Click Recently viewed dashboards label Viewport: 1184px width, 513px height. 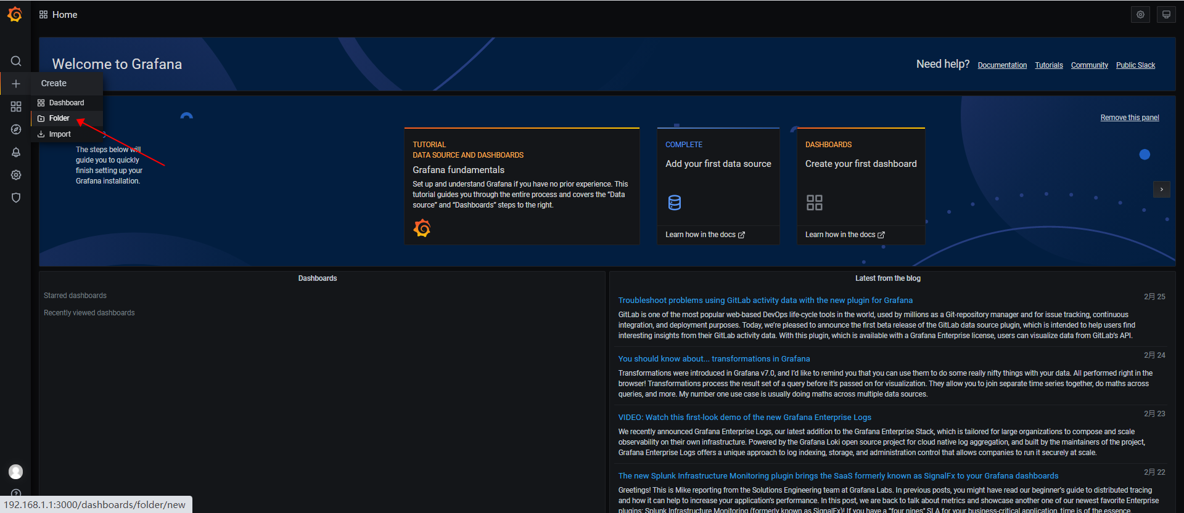pos(89,313)
